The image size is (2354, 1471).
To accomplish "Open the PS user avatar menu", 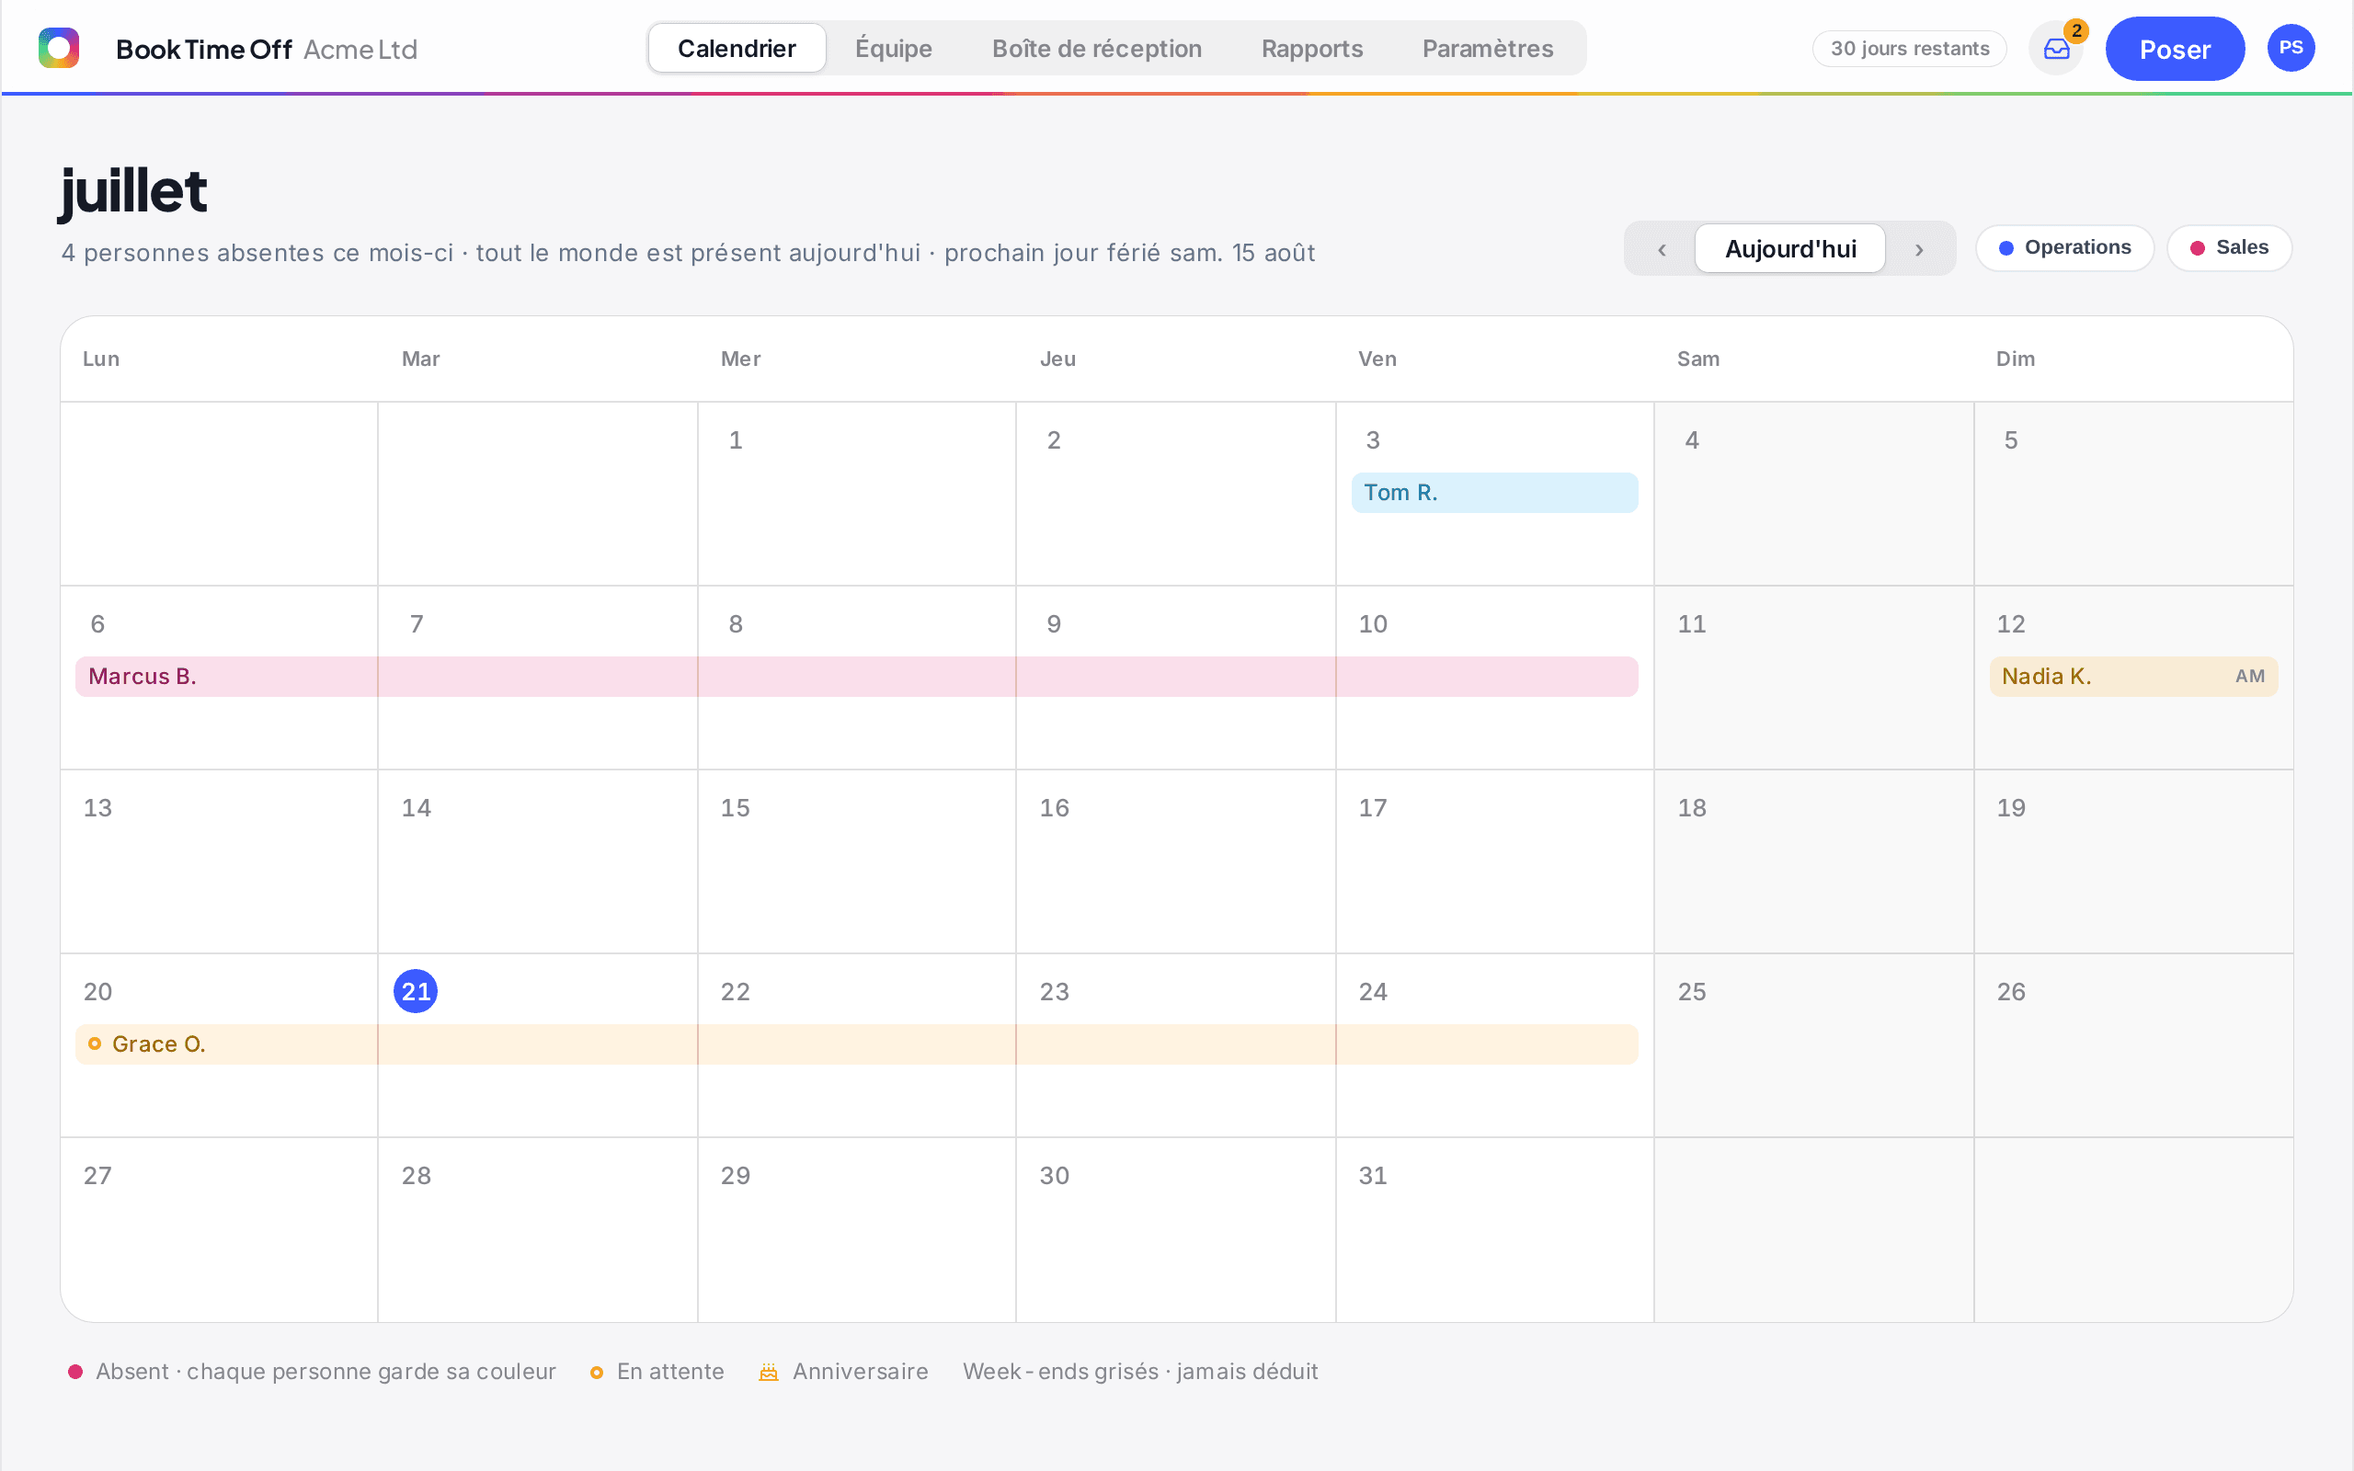I will [2291, 48].
